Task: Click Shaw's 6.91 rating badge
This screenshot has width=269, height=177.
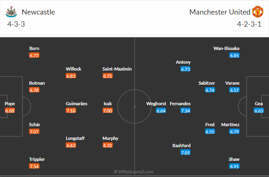Action: (x=234, y=167)
